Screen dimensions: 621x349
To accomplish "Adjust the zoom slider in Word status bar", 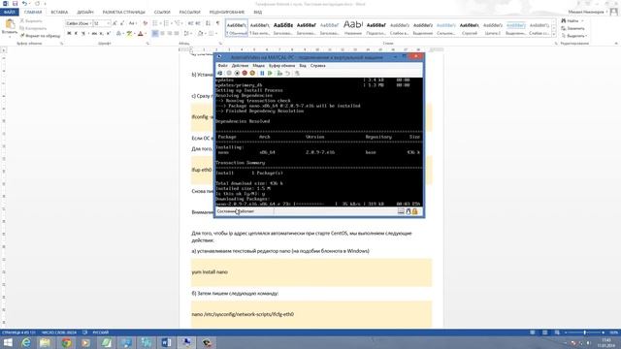I will pyautogui.click(x=584, y=333).
